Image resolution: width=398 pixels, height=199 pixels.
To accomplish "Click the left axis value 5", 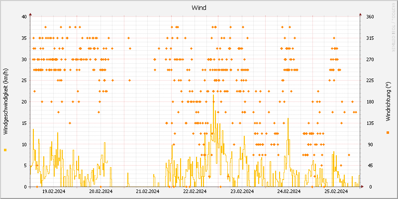I will pos(25,166).
